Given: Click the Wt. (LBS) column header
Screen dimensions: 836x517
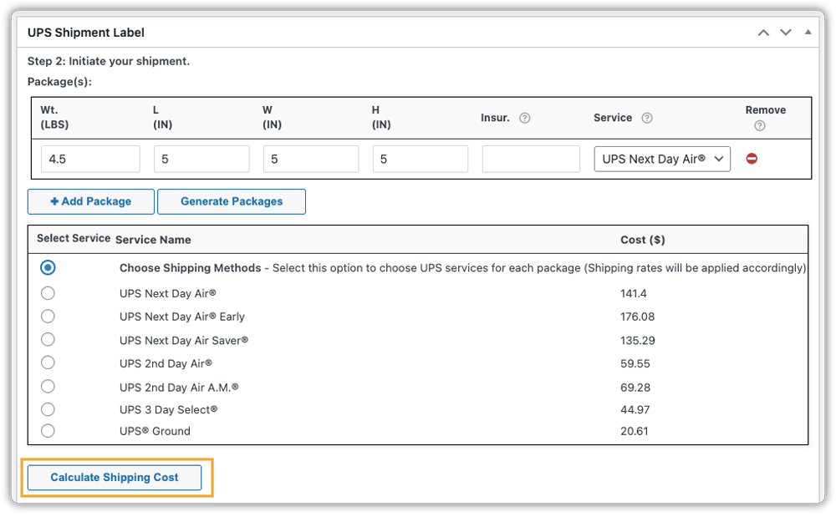Looking at the screenshot, I should [x=54, y=117].
